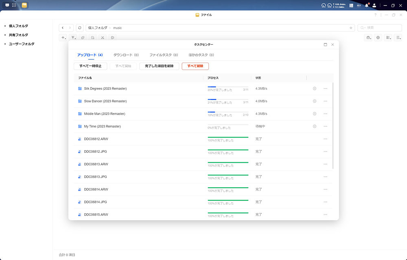Click the 検索 search field

point(380,28)
